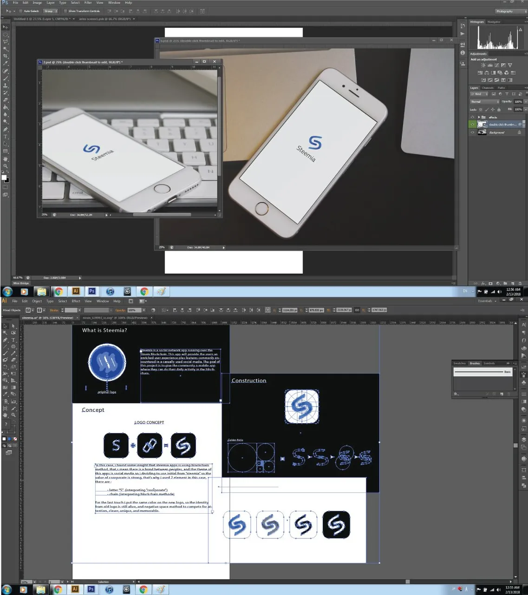The width and height of the screenshot is (528, 595).
Task: Select the Selection tool in Illustrator
Action: (5, 326)
